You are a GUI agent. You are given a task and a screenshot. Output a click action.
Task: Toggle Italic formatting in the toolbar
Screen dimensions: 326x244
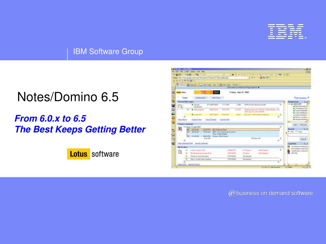[x=236, y=75]
